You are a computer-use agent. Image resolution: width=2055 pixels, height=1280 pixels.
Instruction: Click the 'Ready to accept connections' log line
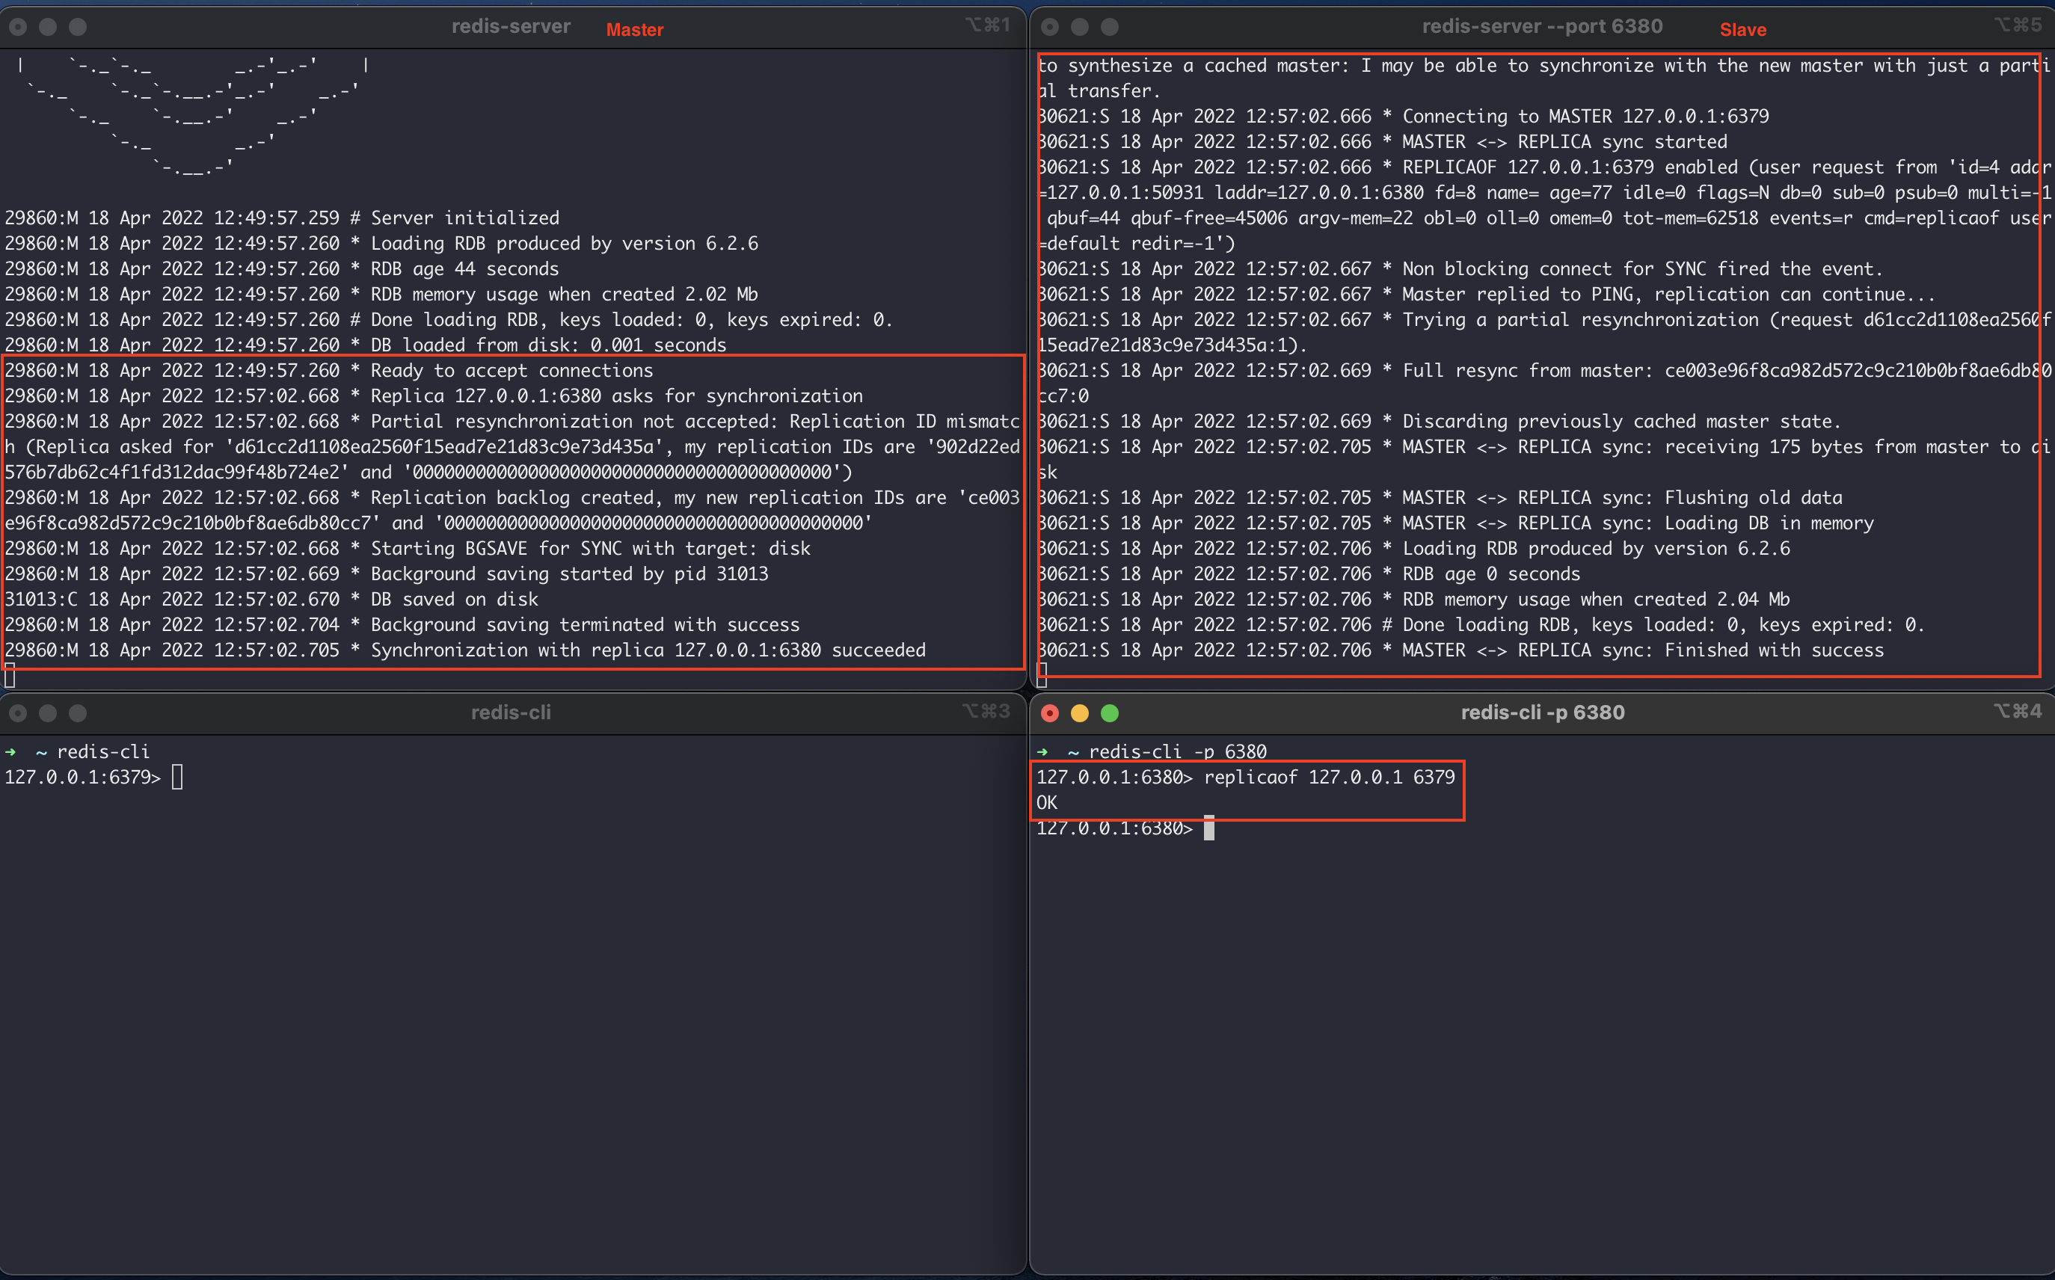point(512,371)
